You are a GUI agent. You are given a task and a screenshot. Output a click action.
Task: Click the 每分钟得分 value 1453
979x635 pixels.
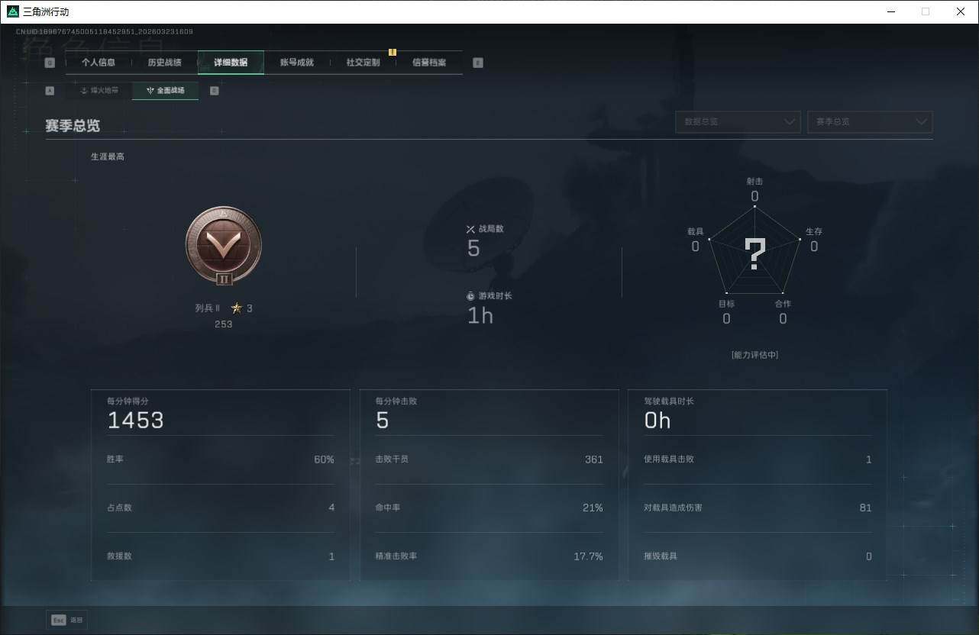tap(136, 421)
